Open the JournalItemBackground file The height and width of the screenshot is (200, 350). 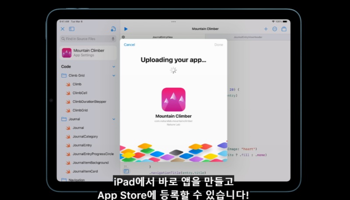pyautogui.click(x=91, y=162)
